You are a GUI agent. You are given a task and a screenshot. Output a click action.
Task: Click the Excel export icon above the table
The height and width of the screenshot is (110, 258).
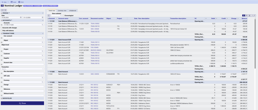249,15
